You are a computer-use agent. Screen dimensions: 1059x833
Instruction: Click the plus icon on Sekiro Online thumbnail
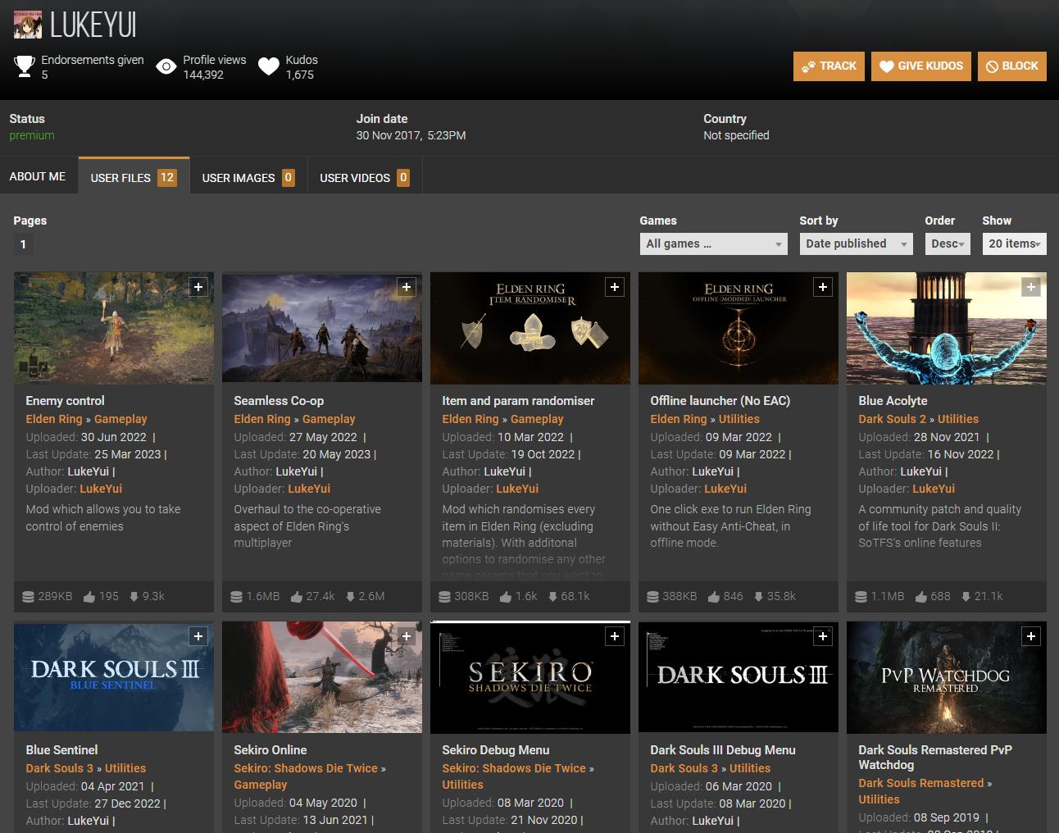coord(406,636)
